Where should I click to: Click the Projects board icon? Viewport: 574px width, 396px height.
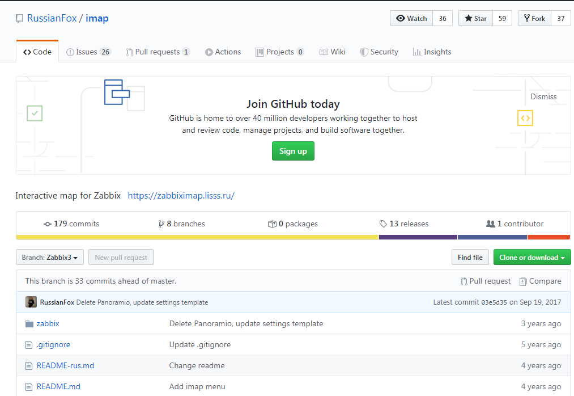coord(260,52)
